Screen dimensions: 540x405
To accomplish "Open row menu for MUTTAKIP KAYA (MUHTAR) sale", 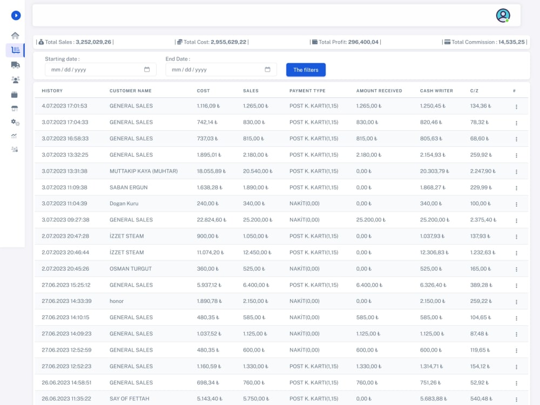I will click(x=516, y=172).
